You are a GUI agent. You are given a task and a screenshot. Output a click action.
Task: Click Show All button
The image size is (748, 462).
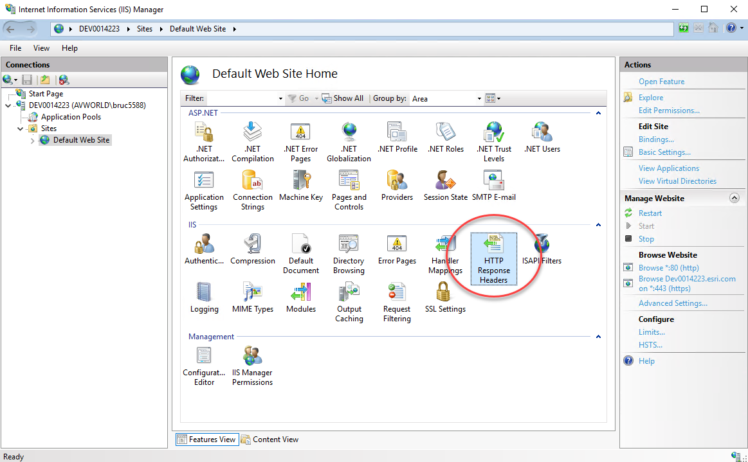(x=343, y=98)
